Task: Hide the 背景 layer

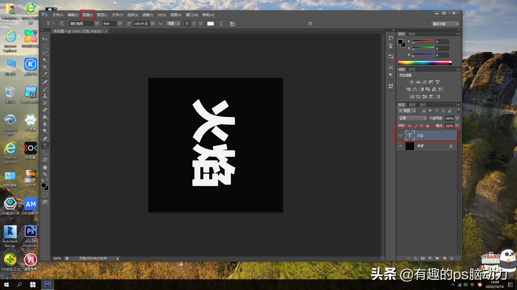Action: point(400,146)
